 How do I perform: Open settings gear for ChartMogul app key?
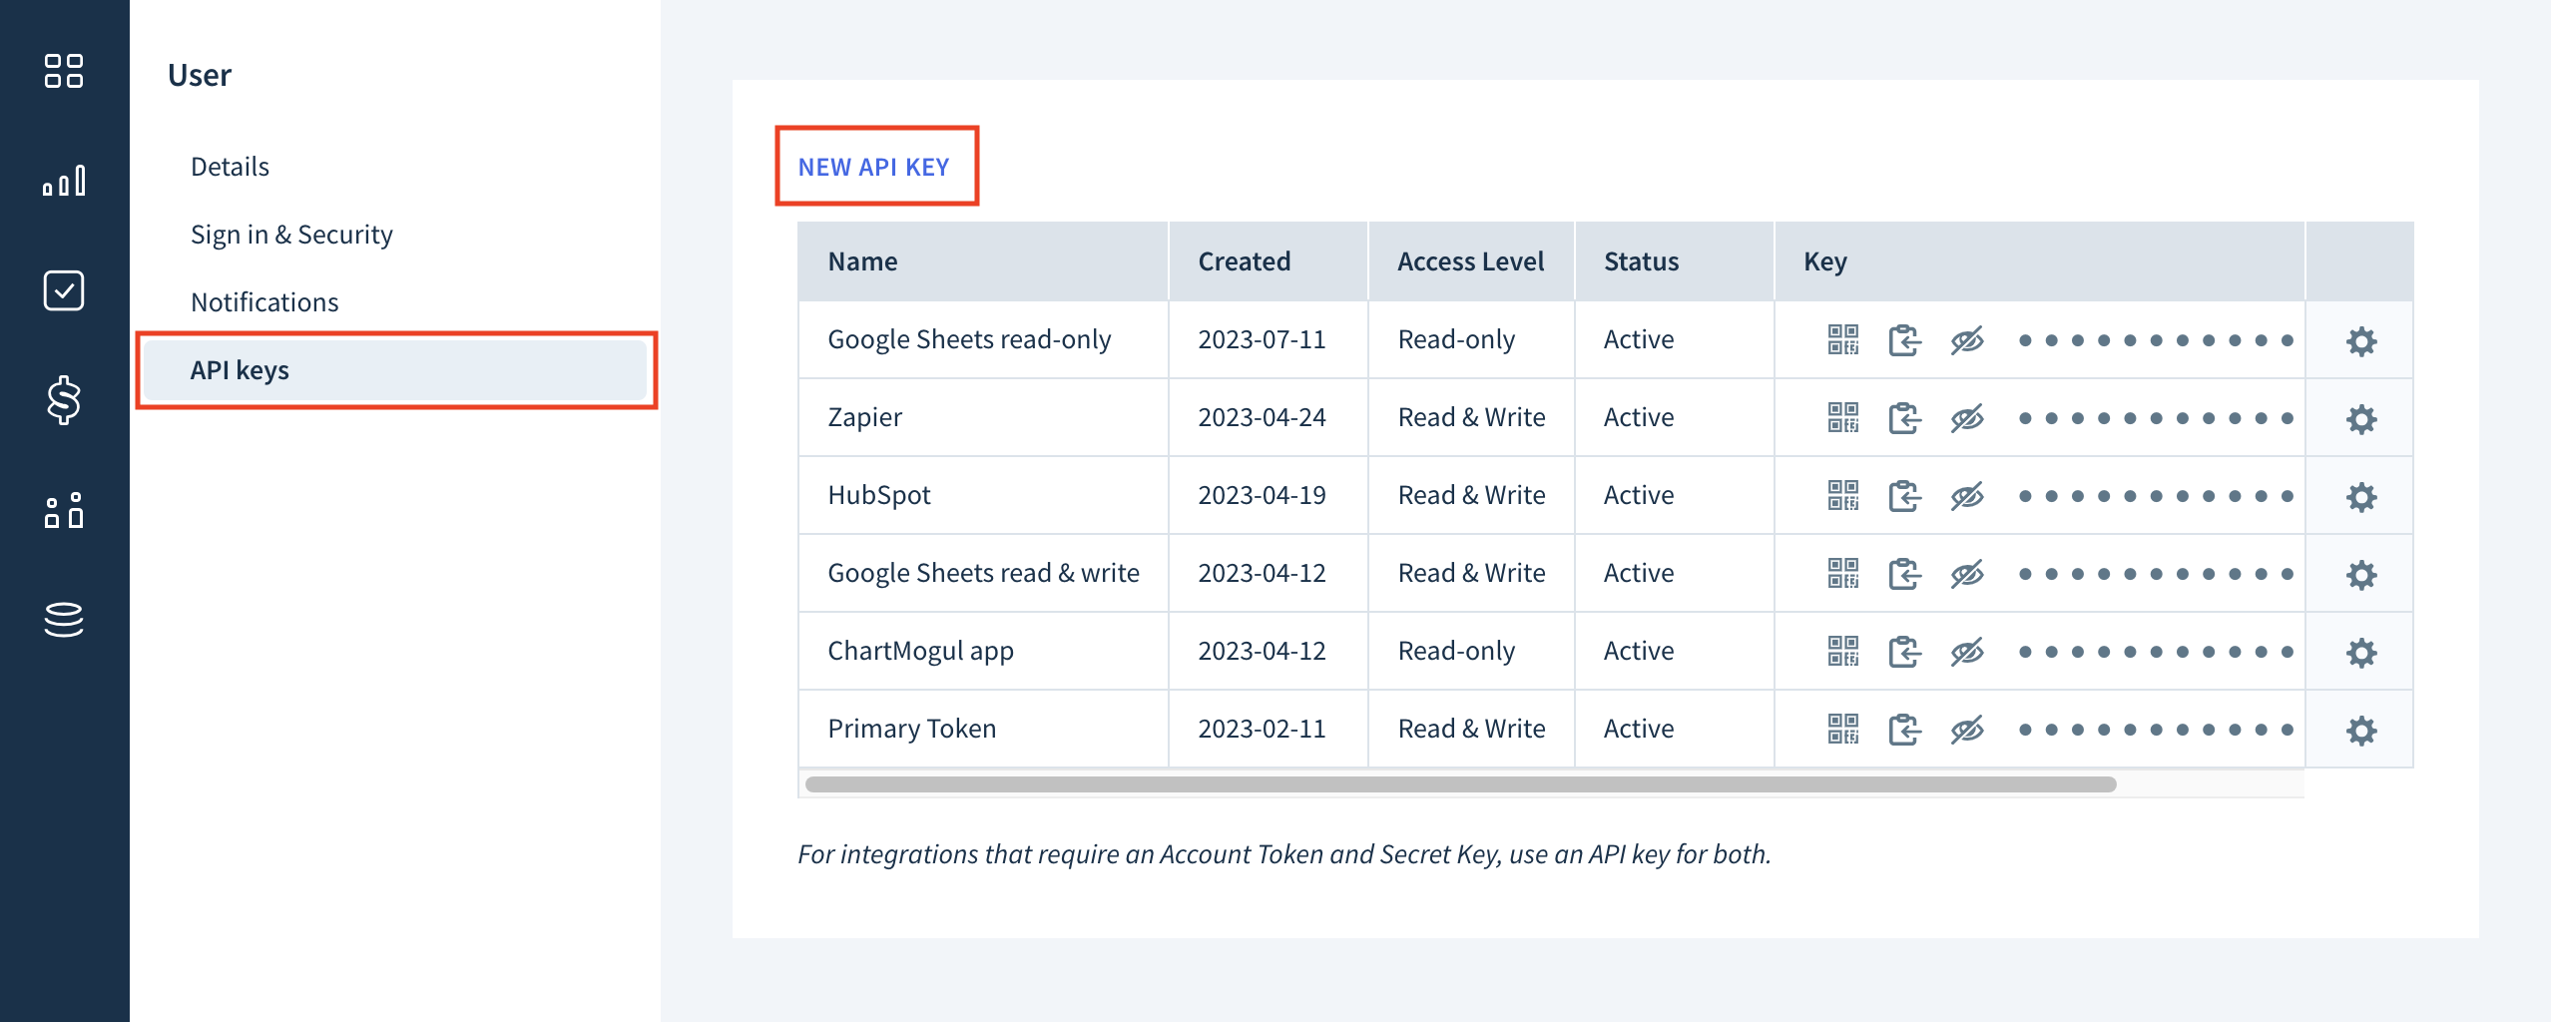coord(2360,653)
